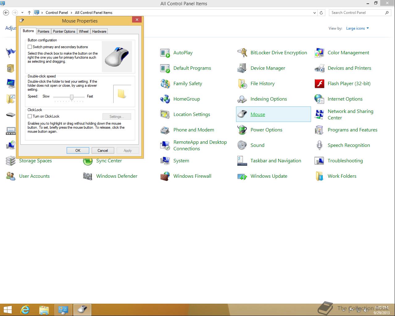Switch to the Pointers tab

click(x=44, y=31)
